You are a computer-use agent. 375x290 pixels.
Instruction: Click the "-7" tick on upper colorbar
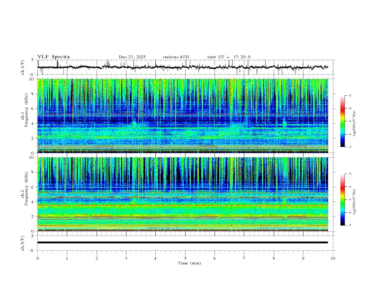click(x=349, y=147)
